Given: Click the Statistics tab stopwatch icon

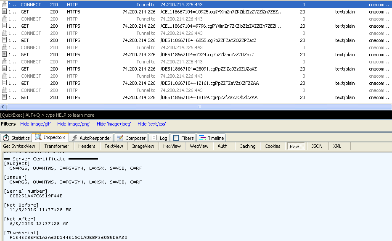Looking at the screenshot, I should click(6, 138).
